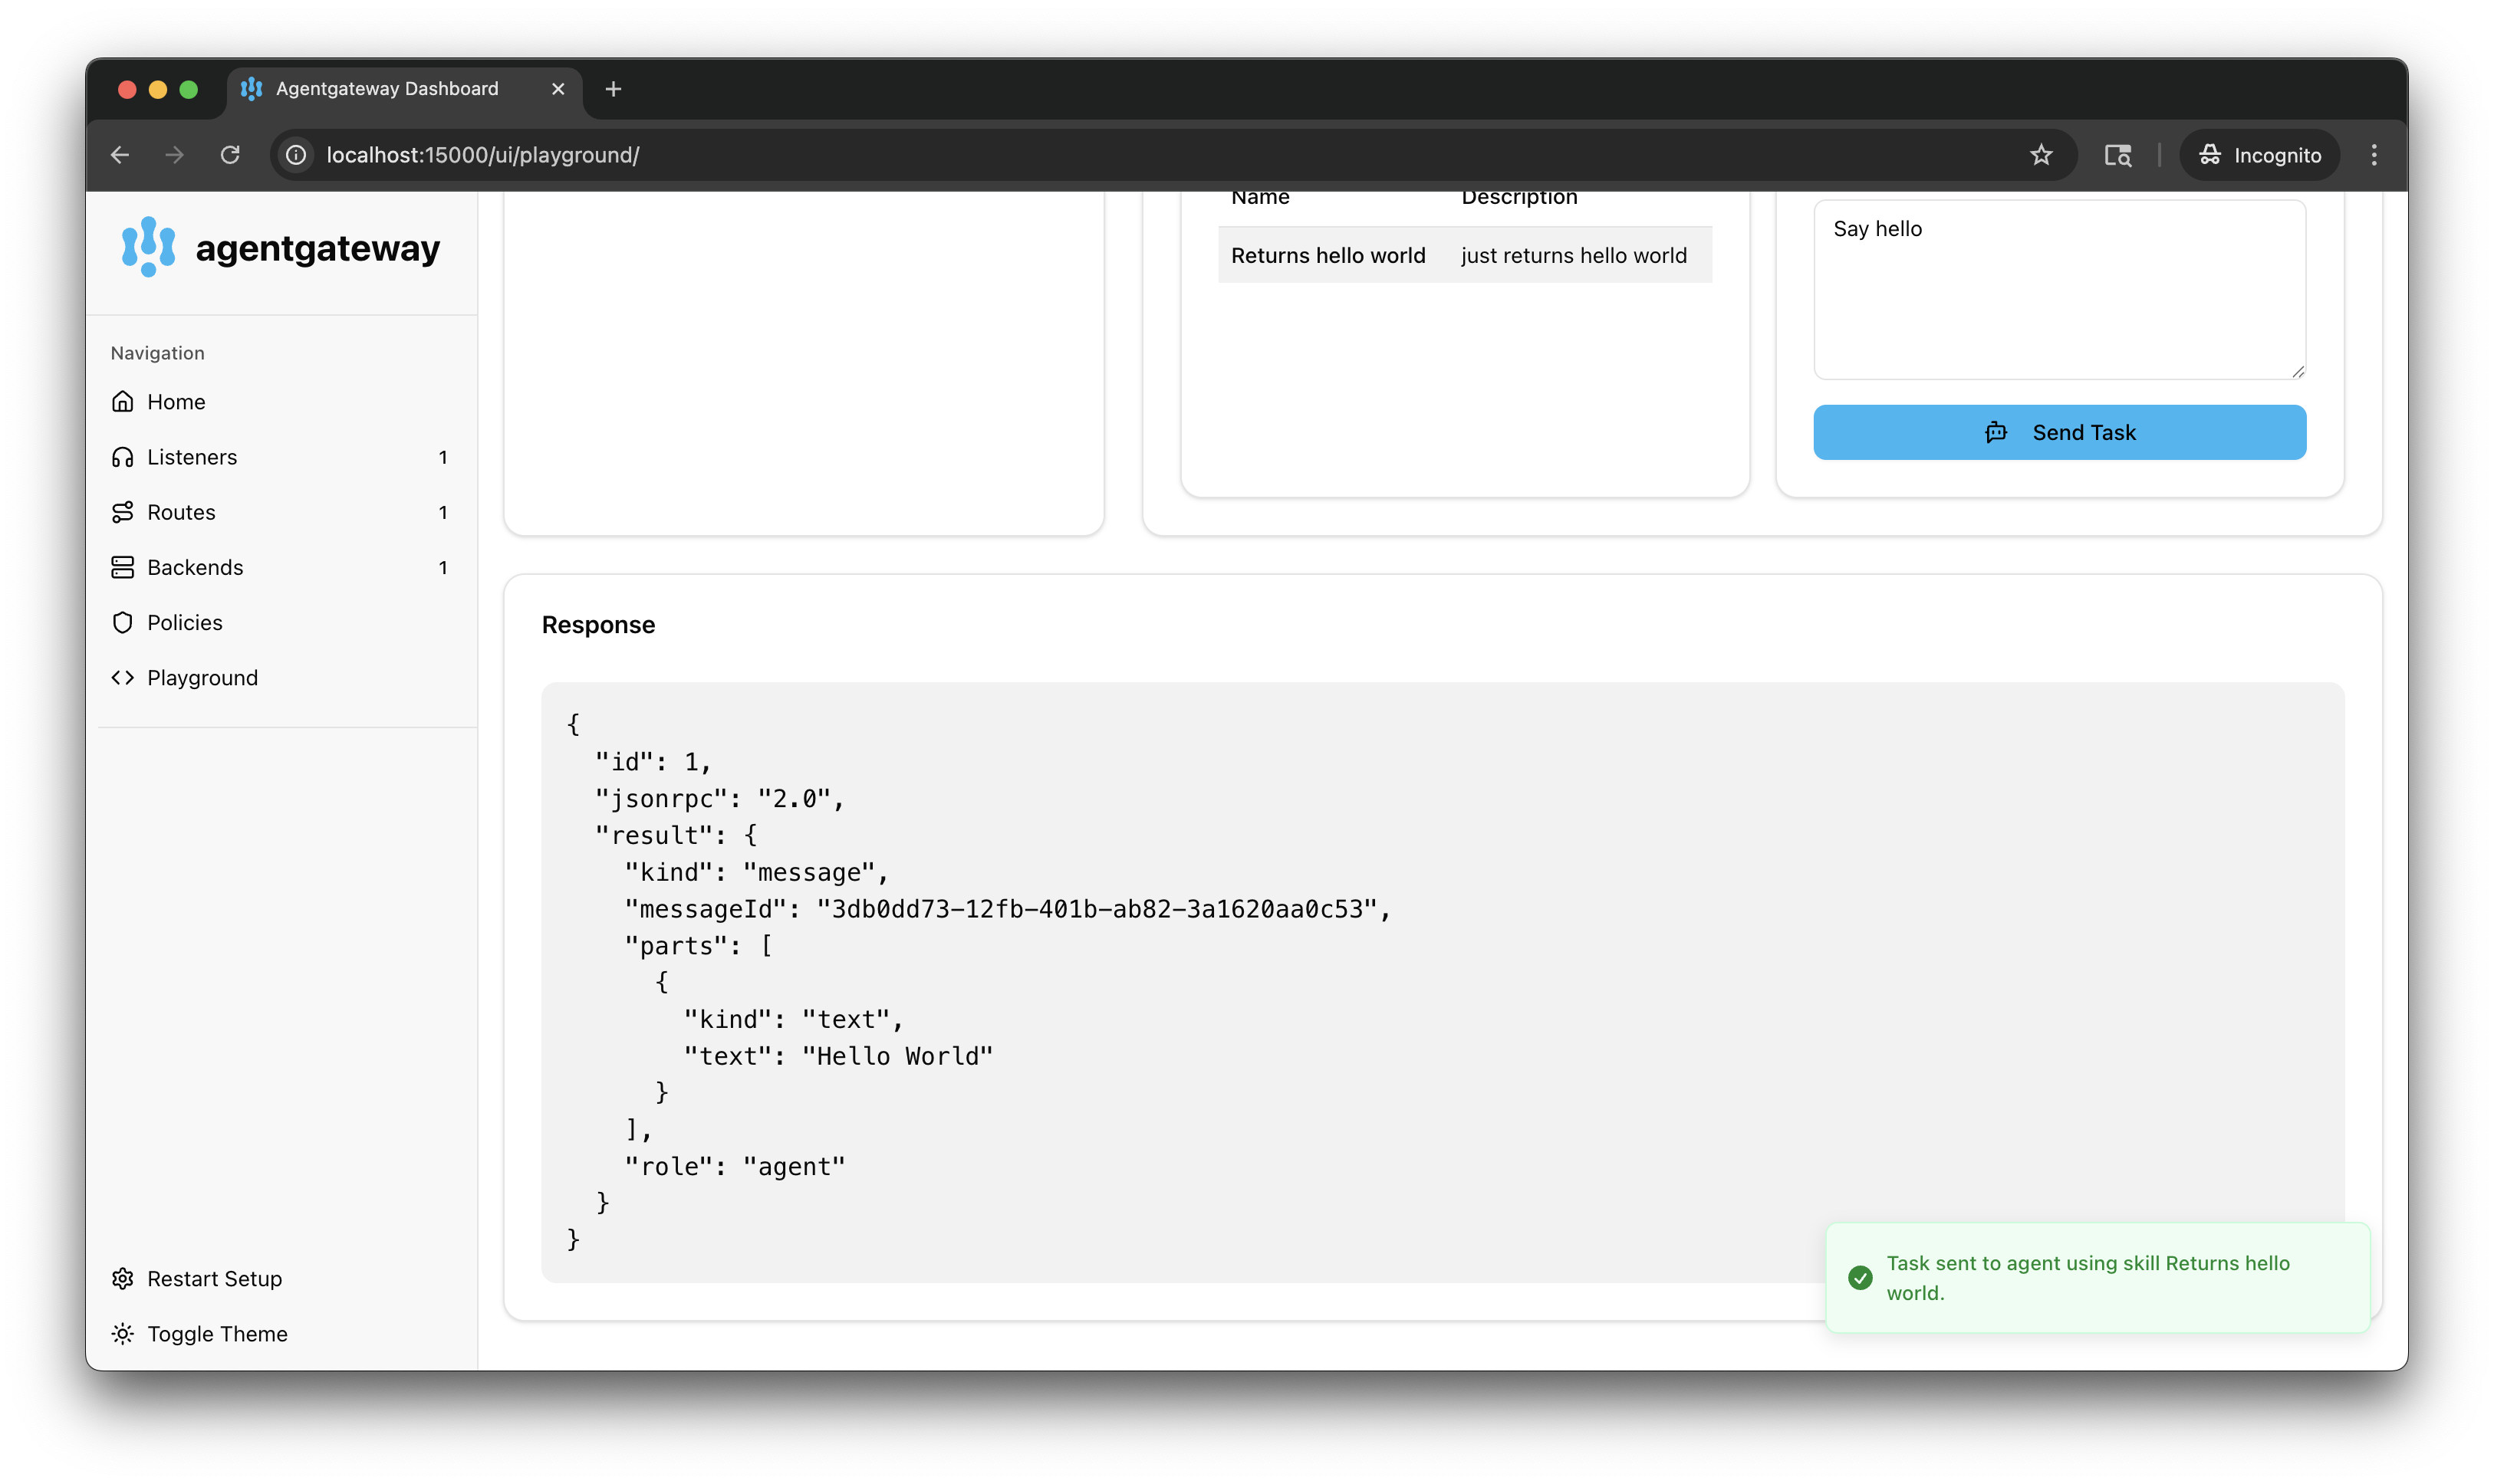Open Home from sidebar navigation
The image size is (2494, 1484).
[176, 402]
